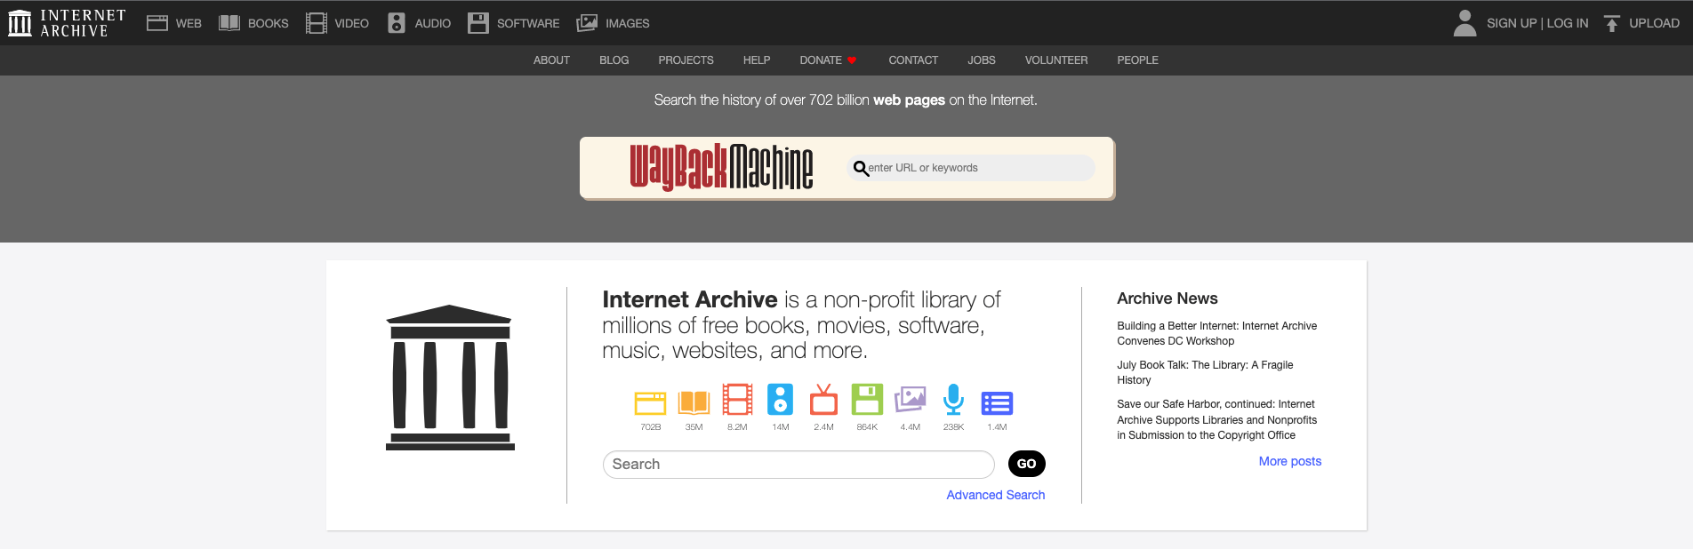
Task: Select the microphone icon labeled 238K
Action: pos(953,400)
